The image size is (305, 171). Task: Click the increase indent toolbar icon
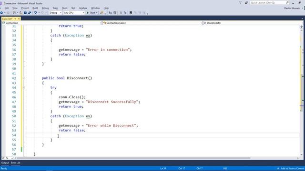click(x=115, y=13)
